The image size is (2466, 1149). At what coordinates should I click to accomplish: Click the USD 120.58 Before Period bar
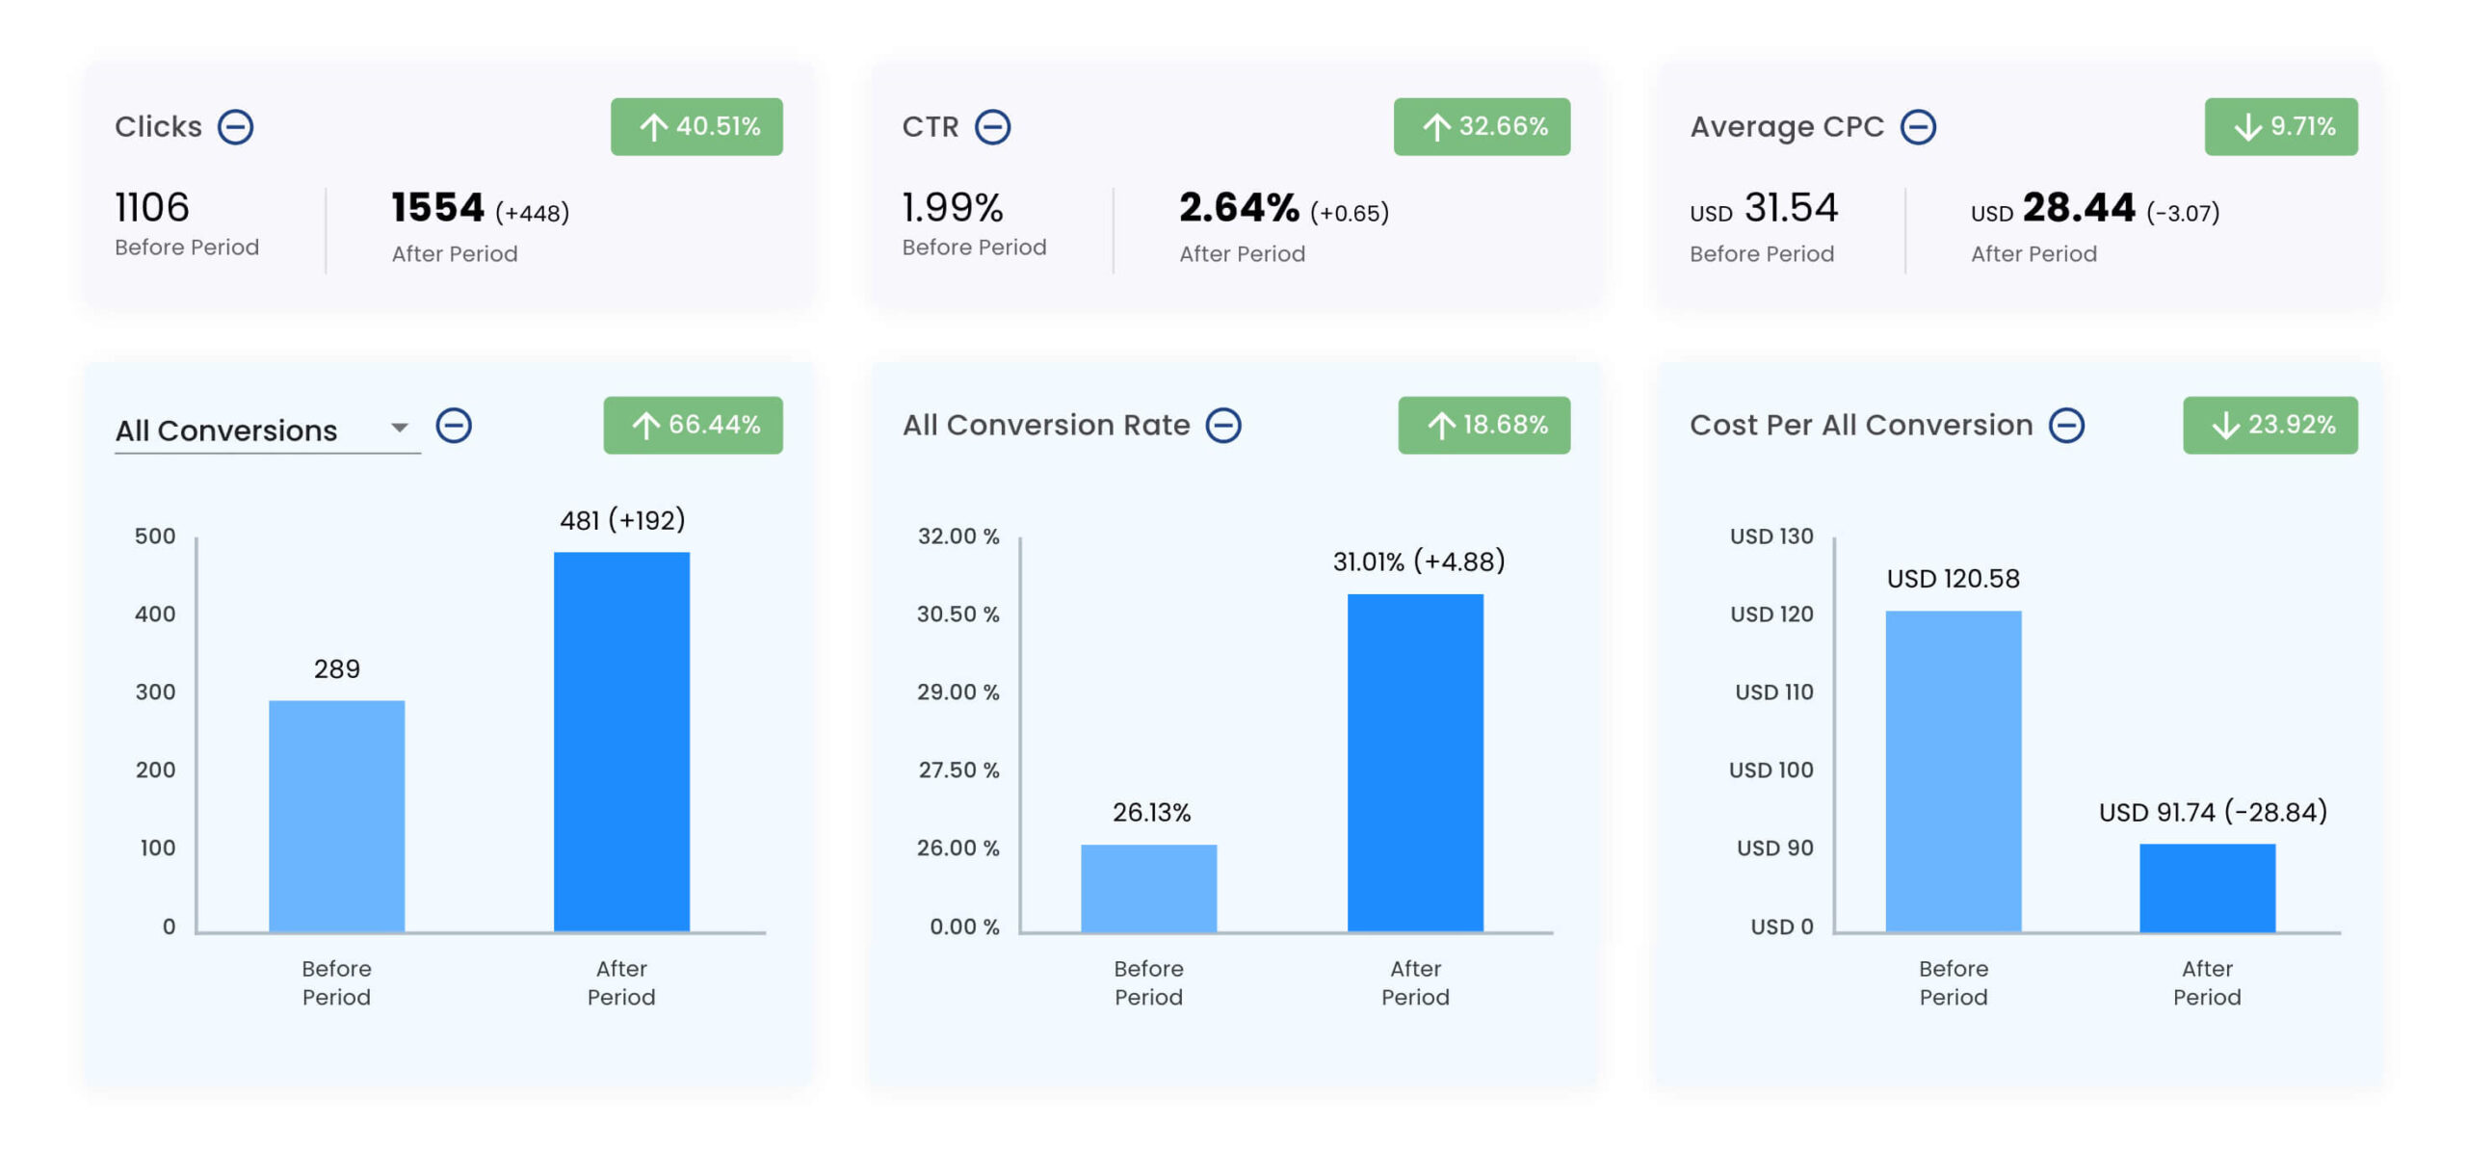pyautogui.click(x=1953, y=770)
